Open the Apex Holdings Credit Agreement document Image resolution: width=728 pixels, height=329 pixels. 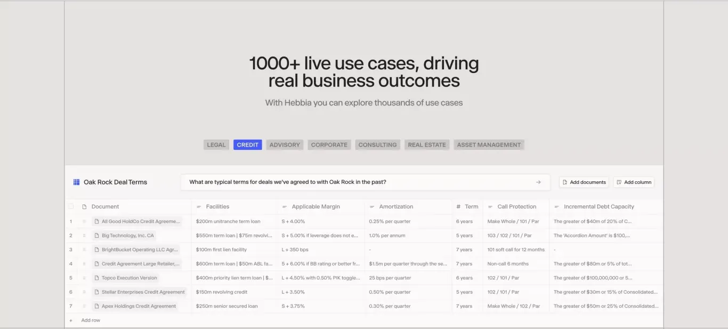pyautogui.click(x=135, y=306)
